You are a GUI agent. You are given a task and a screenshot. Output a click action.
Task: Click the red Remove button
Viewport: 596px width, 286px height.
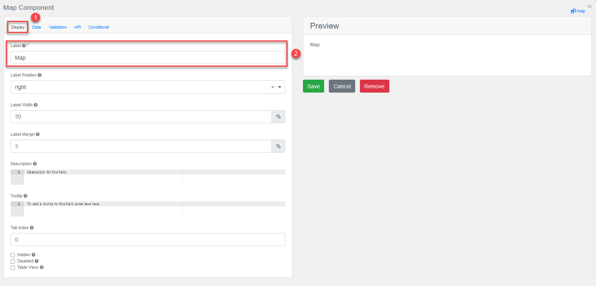click(x=374, y=86)
